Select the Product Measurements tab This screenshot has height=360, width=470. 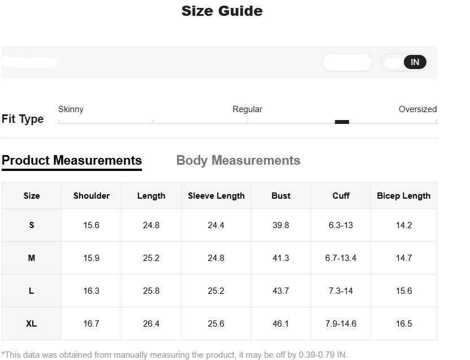point(72,161)
